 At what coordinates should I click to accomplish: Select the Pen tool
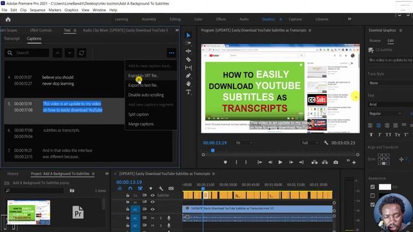tap(188, 76)
